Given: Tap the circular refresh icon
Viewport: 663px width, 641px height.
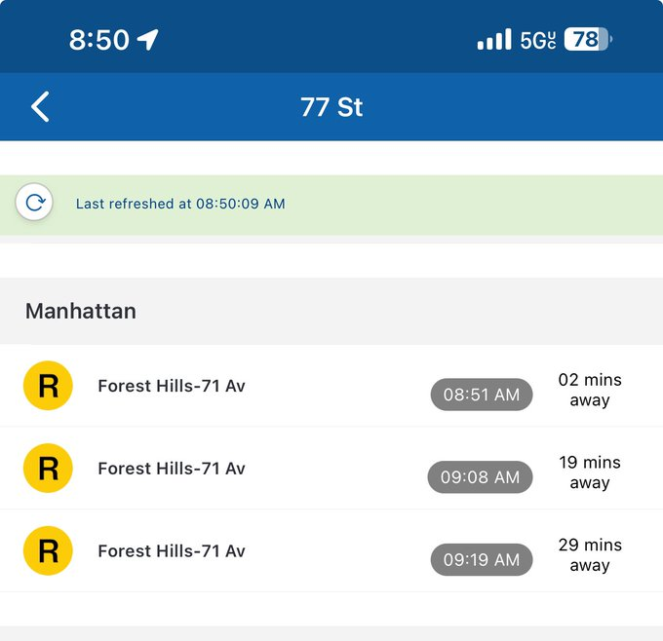Looking at the screenshot, I should [34, 203].
